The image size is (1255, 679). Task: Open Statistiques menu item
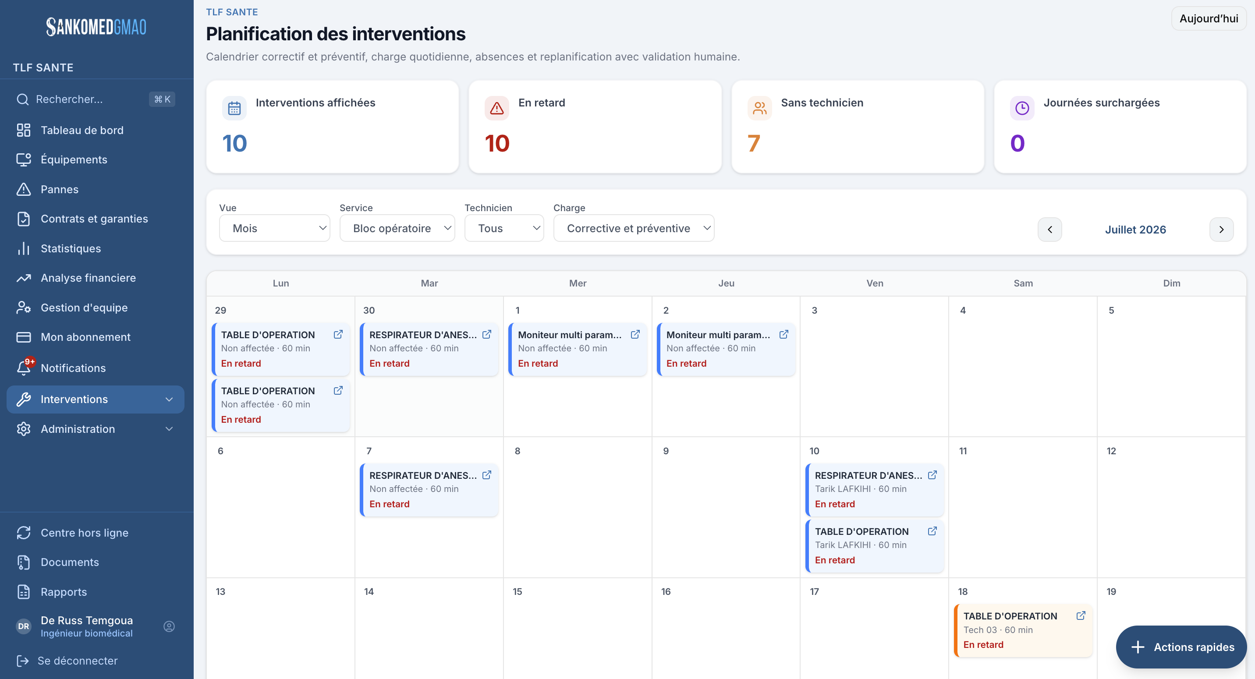(x=96, y=248)
